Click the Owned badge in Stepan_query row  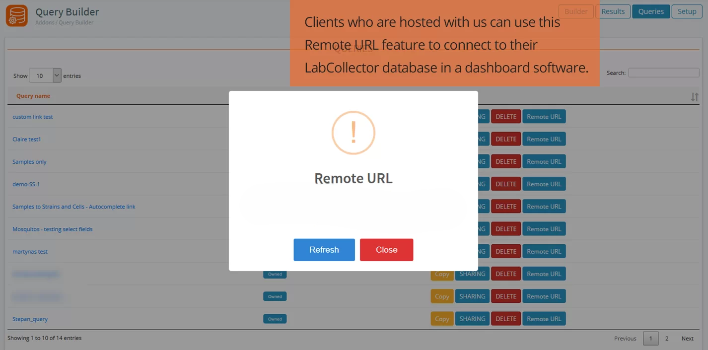coord(275,319)
